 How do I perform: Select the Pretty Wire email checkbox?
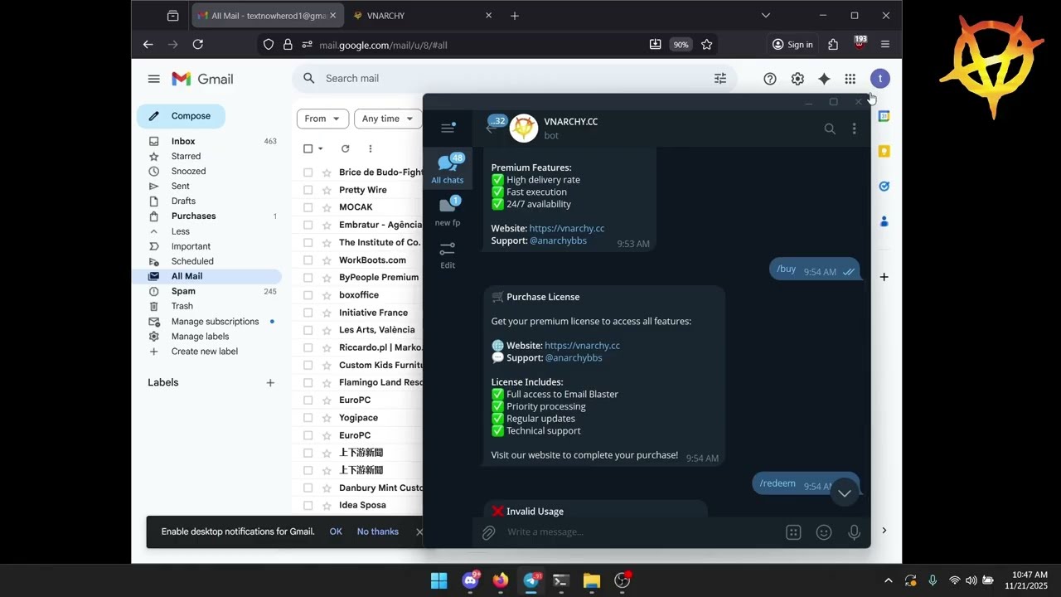point(308,190)
